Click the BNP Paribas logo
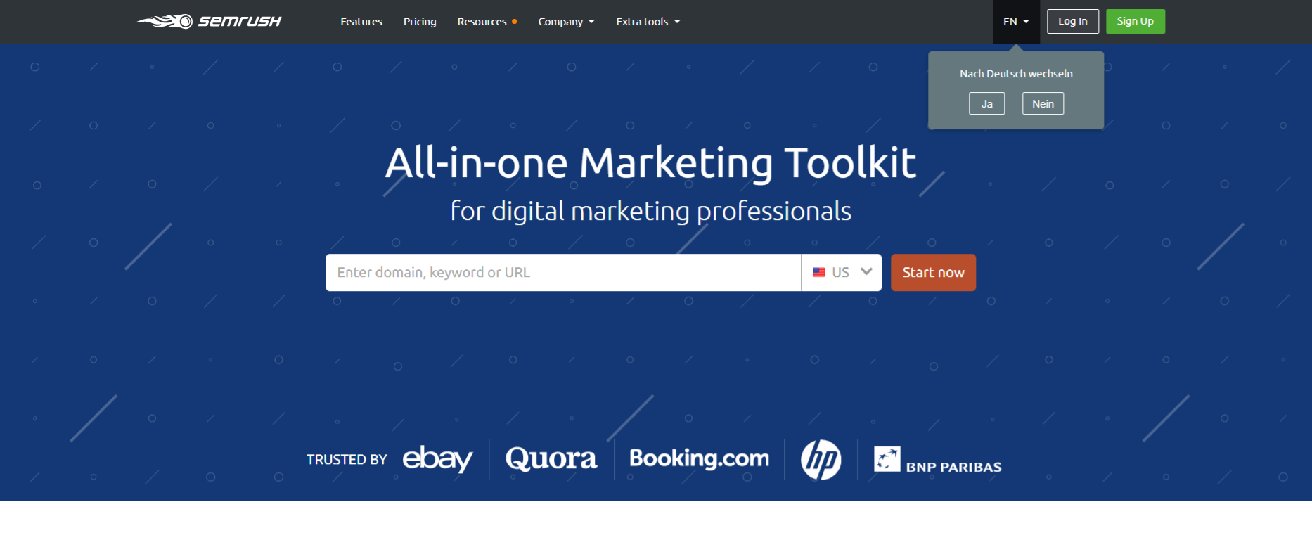Screen dimensions: 1312x547 pos(937,460)
